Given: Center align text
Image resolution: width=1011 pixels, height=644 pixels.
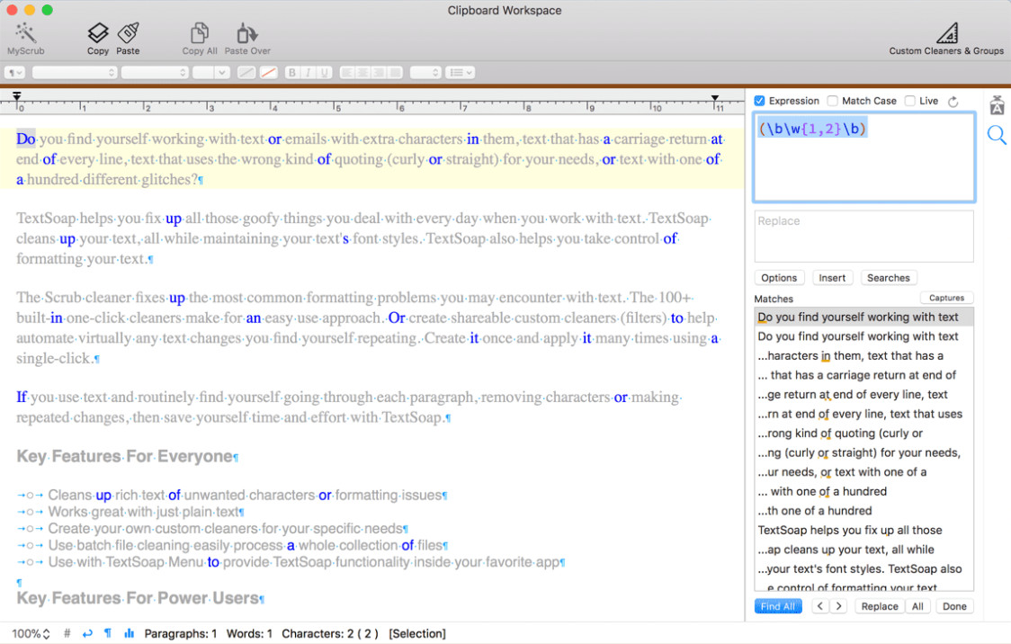Looking at the screenshot, I should (363, 72).
